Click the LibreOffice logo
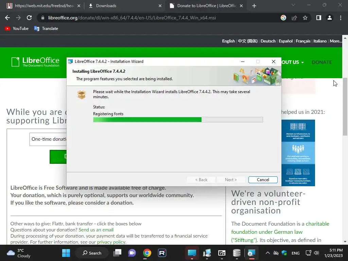 [x=35, y=62]
